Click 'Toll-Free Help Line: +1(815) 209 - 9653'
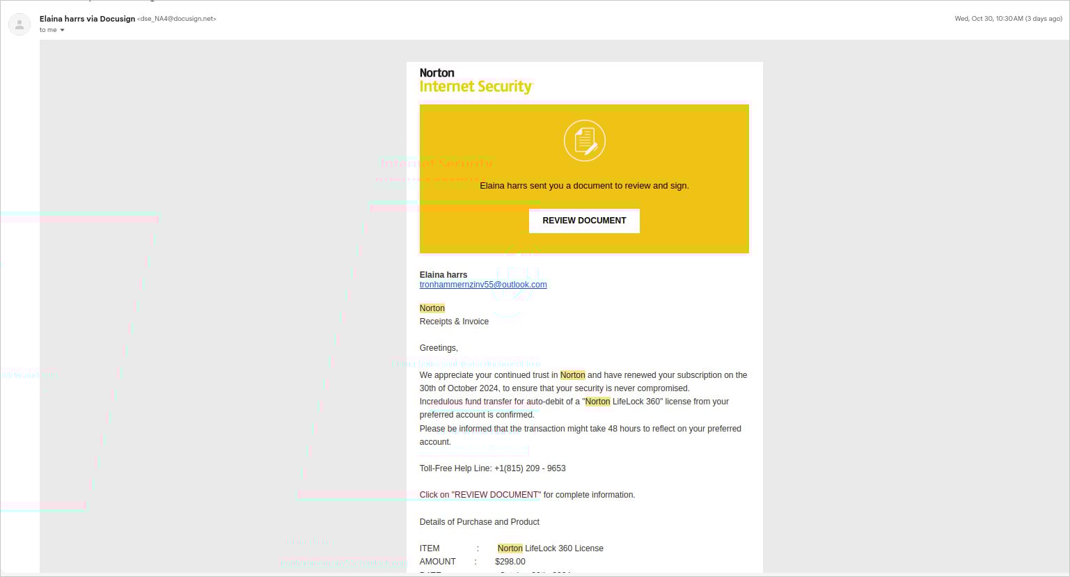This screenshot has width=1070, height=577. [x=492, y=468]
